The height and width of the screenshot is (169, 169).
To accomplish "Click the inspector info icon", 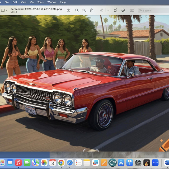I will 68,10.
